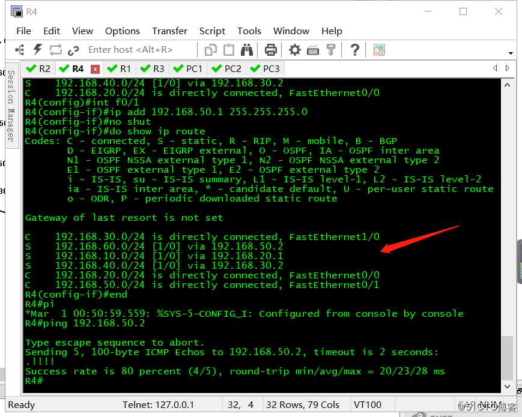Click the 'do show ip route' command line
Screen dimensions: 522x417
115,131
